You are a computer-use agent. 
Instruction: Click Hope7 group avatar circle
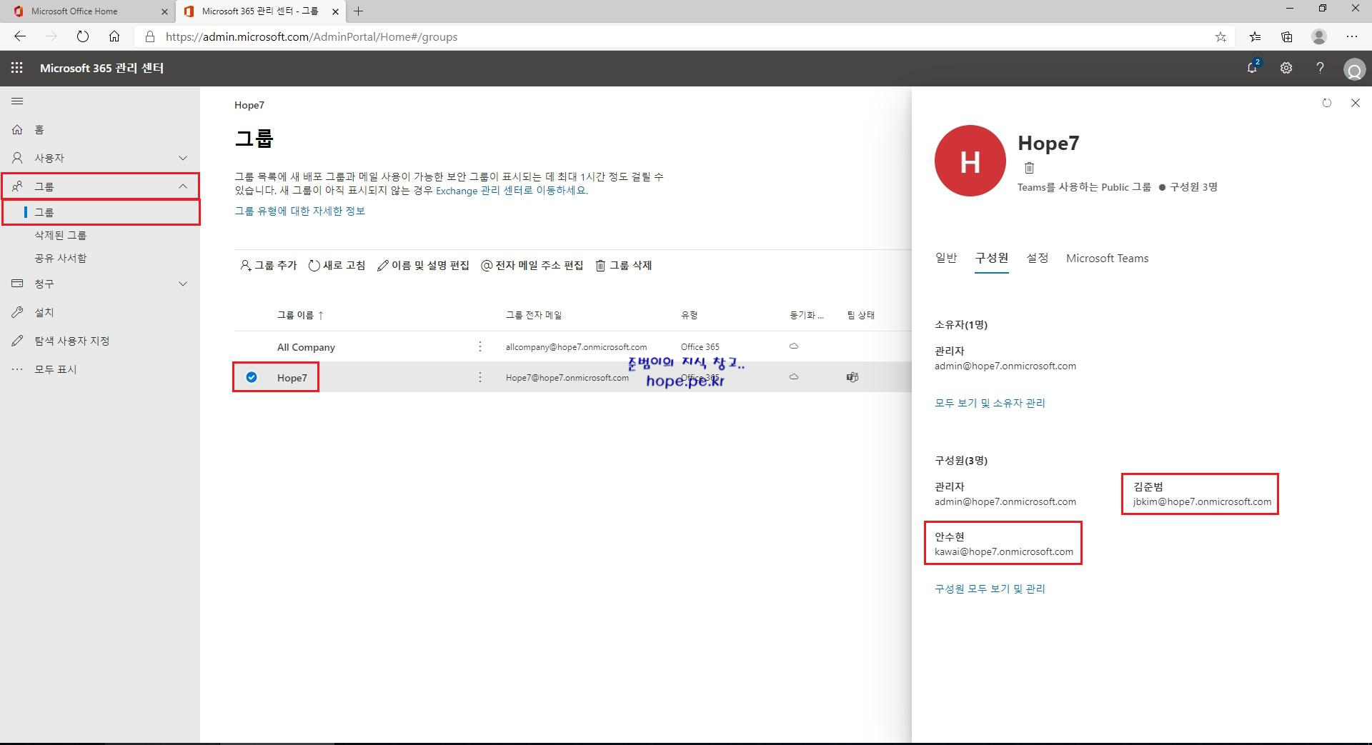[x=970, y=161]
